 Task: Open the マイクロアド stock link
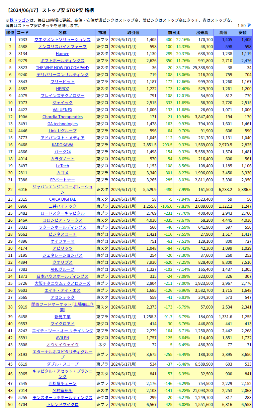click(63, 324)
